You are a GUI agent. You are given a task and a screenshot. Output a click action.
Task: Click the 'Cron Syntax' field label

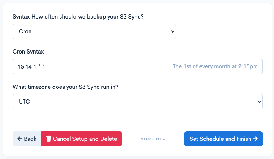coord(28,52)
